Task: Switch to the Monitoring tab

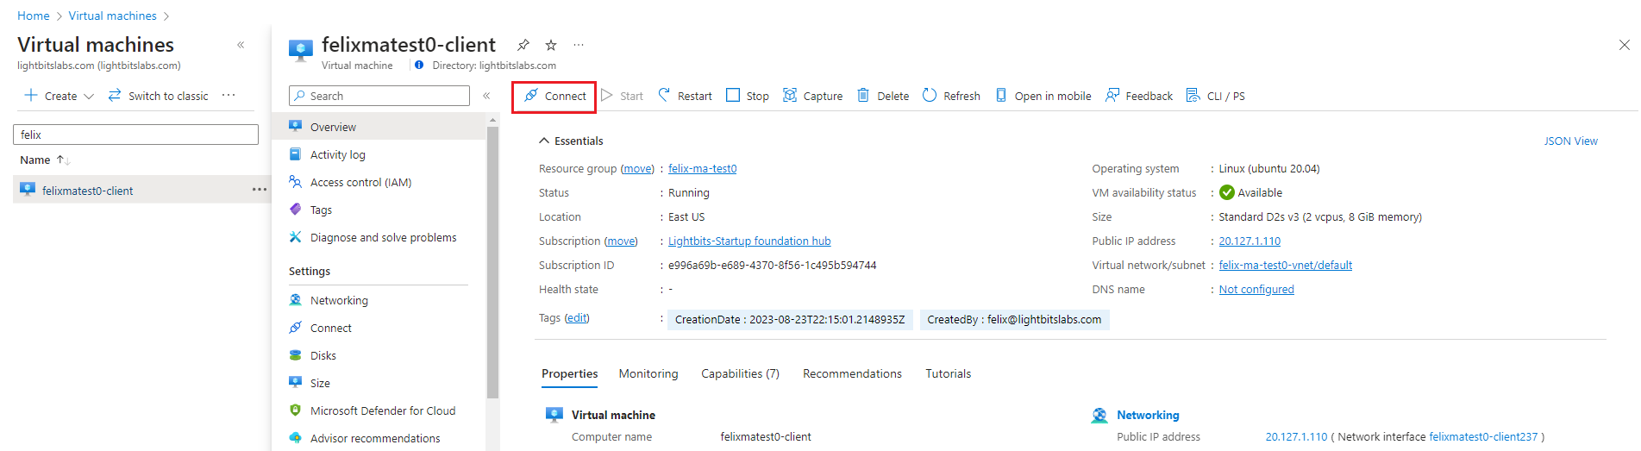Action: click(x=648, y=373)
